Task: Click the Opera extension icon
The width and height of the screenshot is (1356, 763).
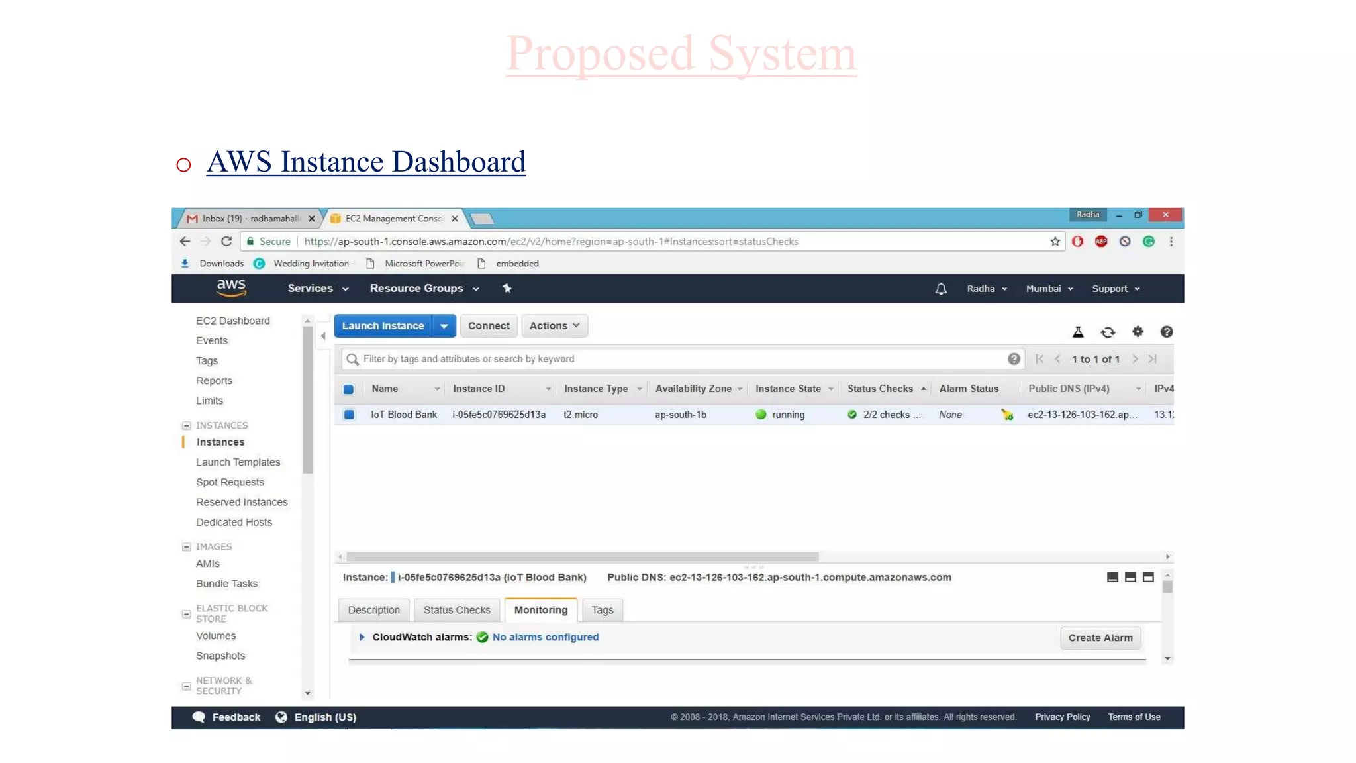Action: coord(1078,242)
